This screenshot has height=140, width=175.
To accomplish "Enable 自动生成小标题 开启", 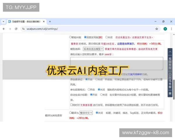I will [x=91, y=95].
